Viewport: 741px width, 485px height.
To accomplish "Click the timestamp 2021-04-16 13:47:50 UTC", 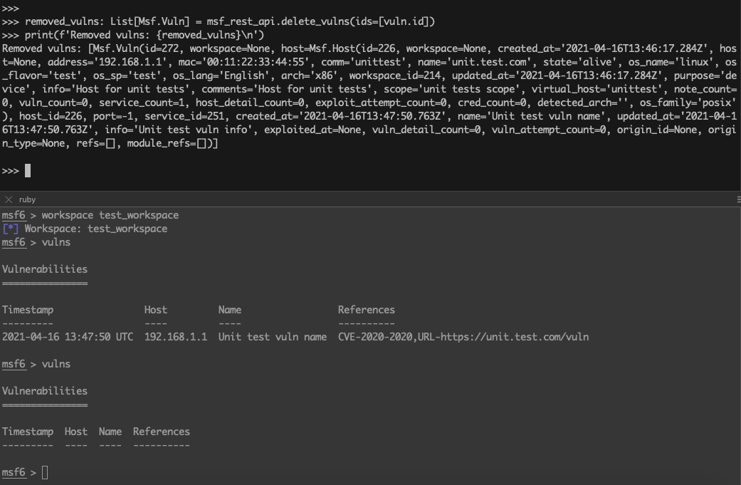I will [x=68, y=337].
